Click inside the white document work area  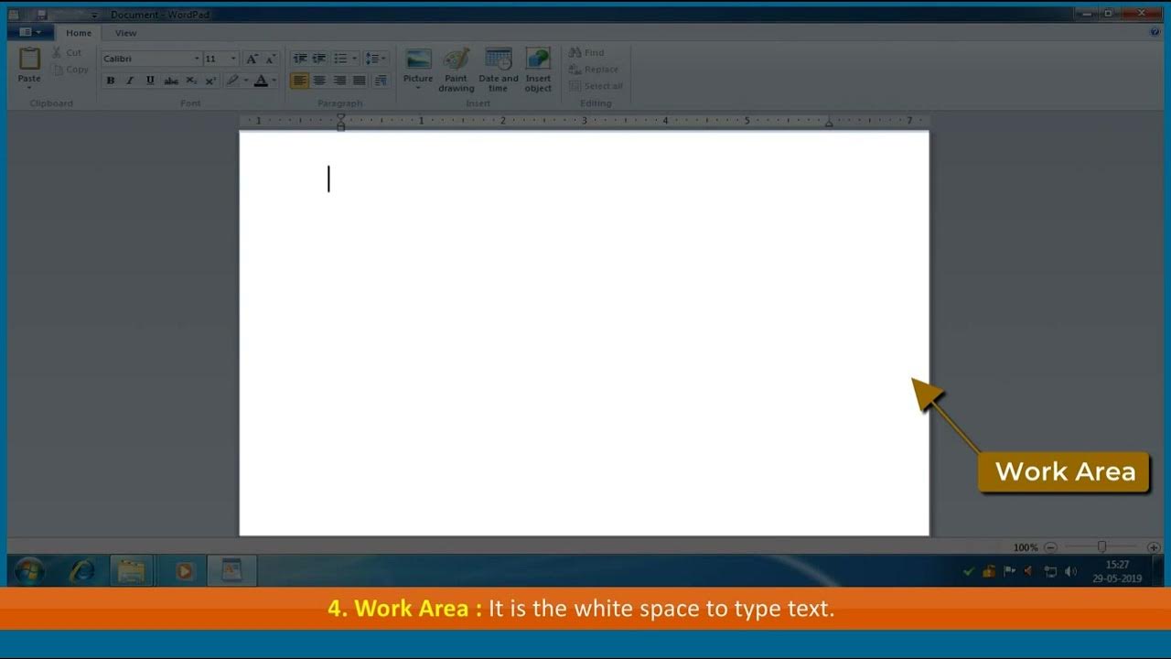coord(584,333)
